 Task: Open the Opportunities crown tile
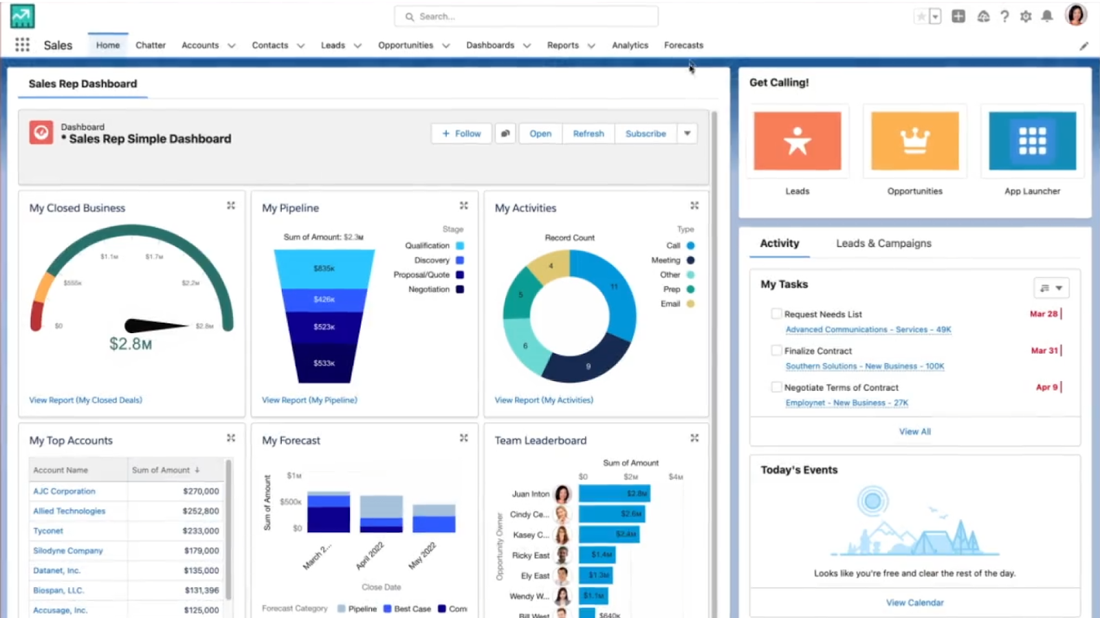[915, 141]
